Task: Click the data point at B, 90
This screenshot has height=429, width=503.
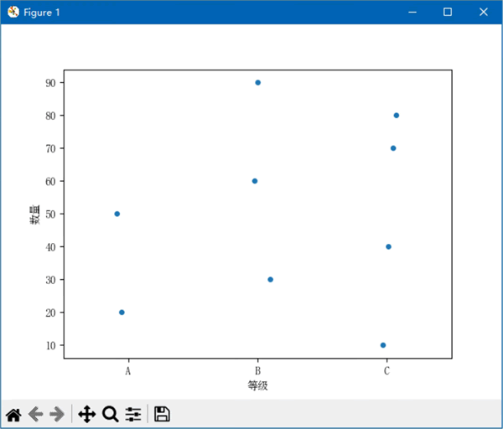Action: (x=258, y=83)
